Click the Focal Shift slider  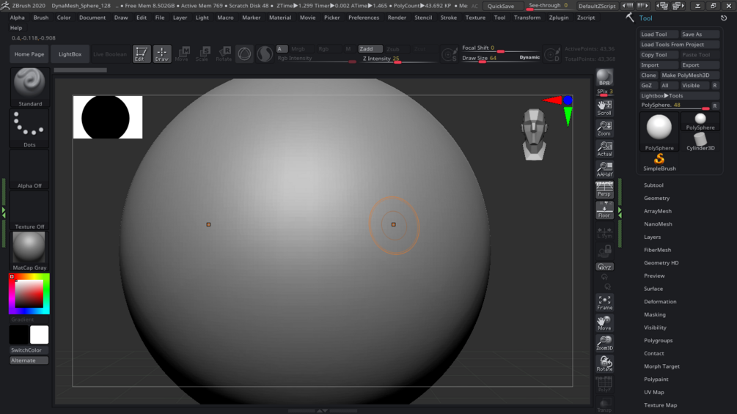(500, 48)
